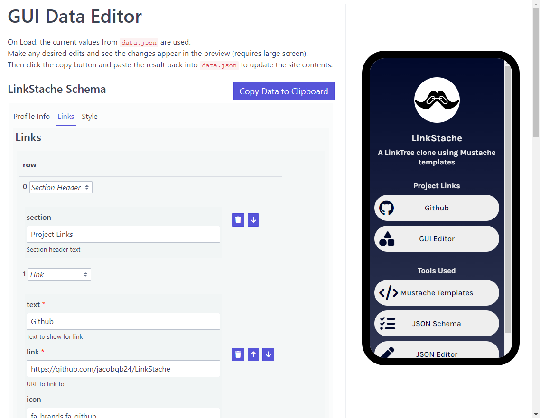Open the GUI Editor link in preview
540x418 pixels.
tap(437, 239)
